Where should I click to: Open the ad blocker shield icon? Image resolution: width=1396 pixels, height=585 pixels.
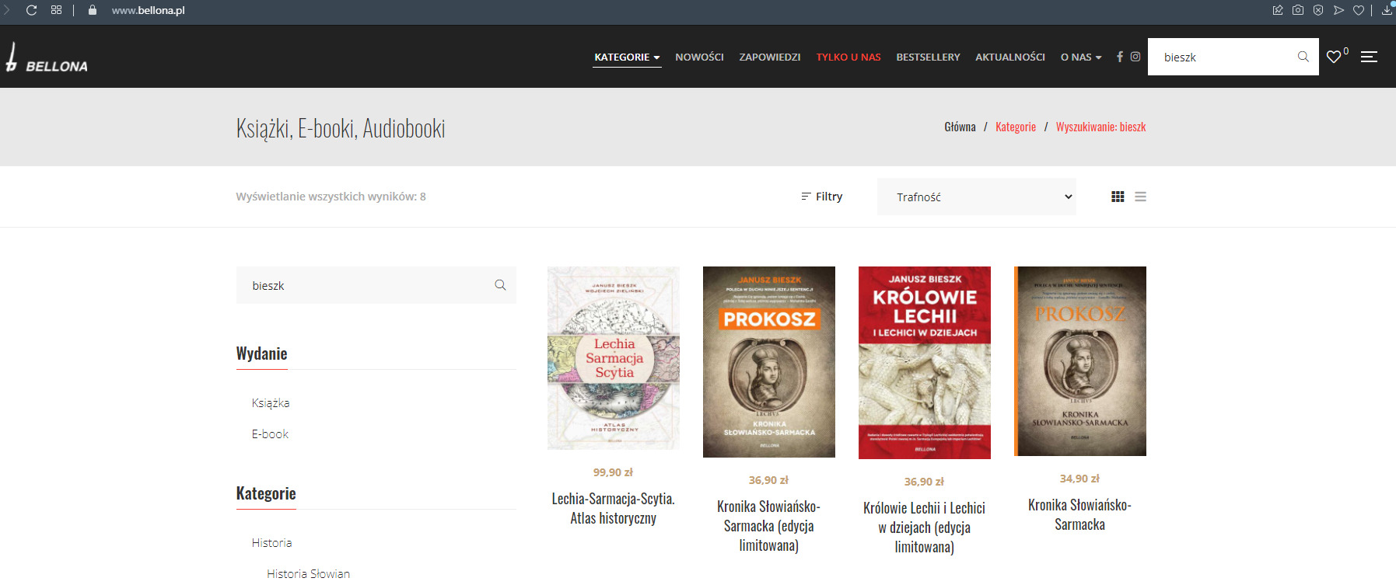click(1318, 10)
